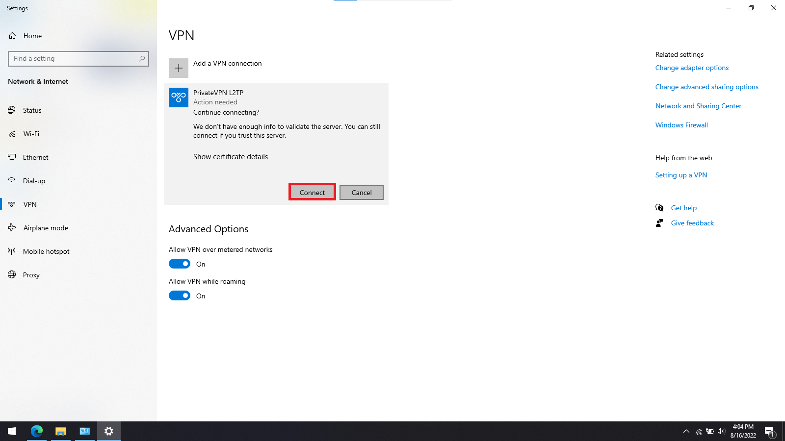Screen dimensions: 785x441
Task: Disable Allow VPN over metered networks
Action: coord(180,264)
